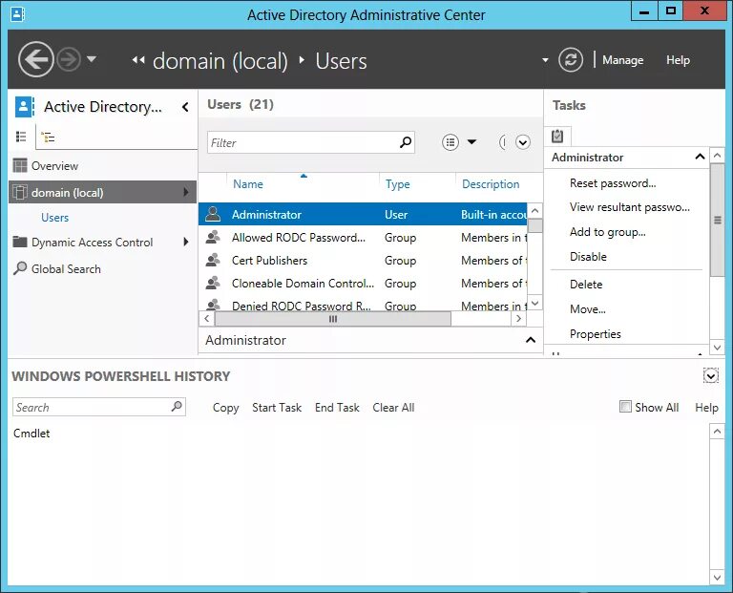Select domain (local) navigation node
This screenshot has width=733, height=593.
[x=102, y=192]
